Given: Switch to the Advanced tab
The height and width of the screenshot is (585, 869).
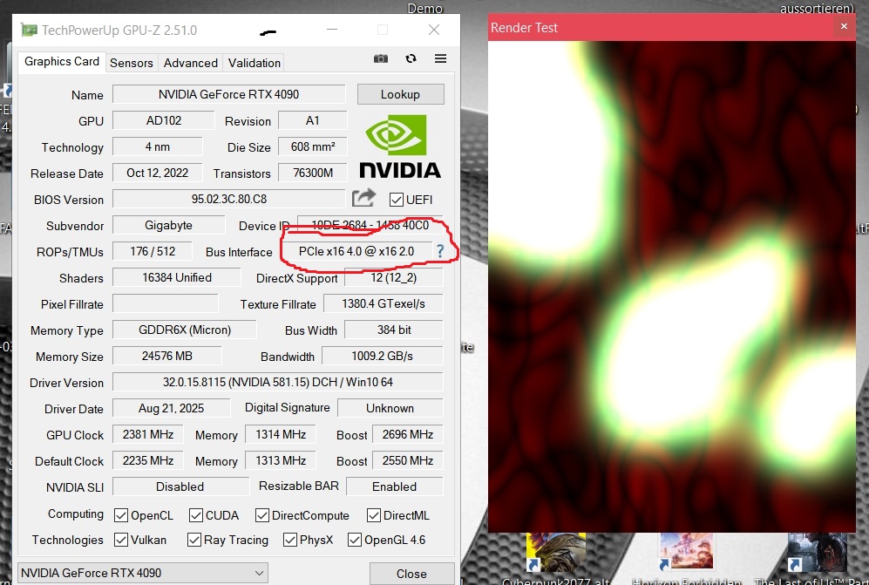Looking at the screenshot, I should (191, 63).
